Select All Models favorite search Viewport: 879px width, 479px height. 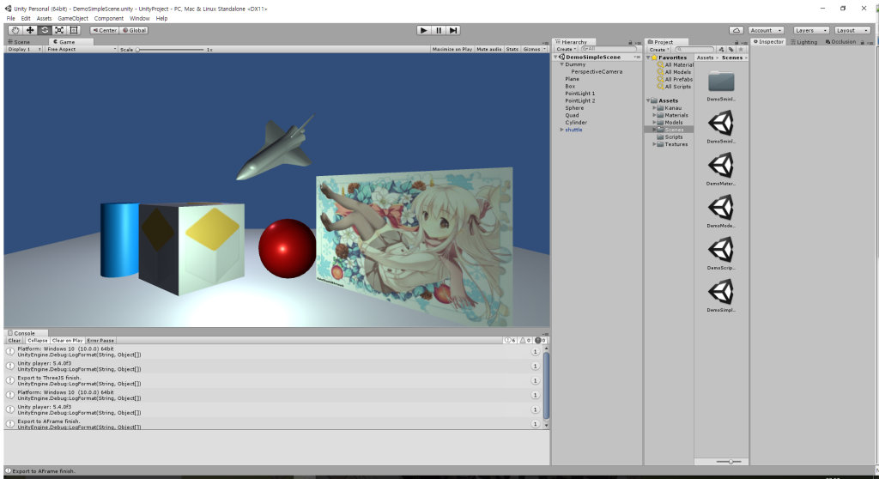point(674,72)
